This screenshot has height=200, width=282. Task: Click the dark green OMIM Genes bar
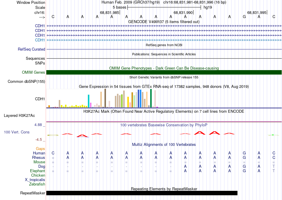point(164,72)
